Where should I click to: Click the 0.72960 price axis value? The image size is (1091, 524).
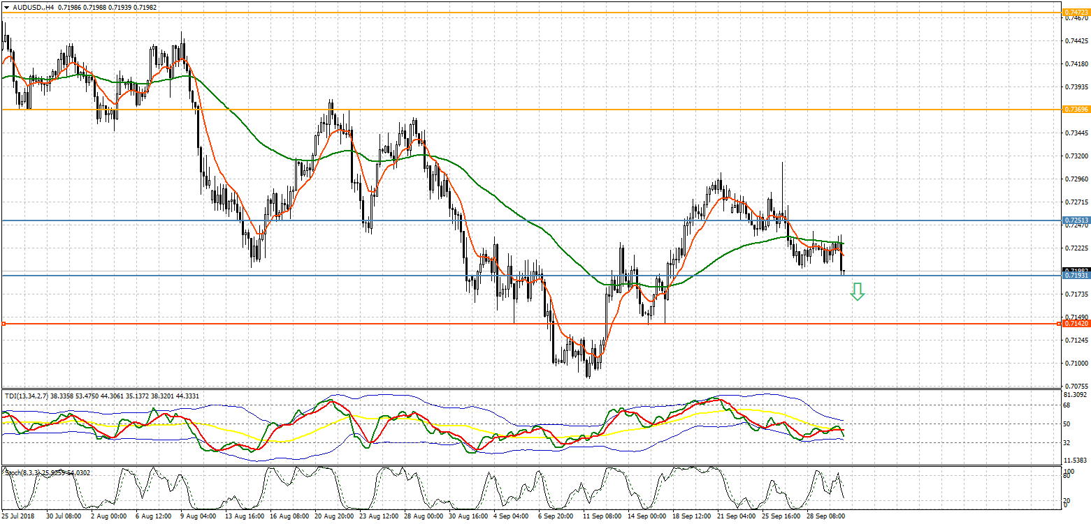click(1075, 179)
